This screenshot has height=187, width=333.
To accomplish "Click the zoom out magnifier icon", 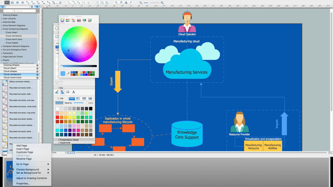I will pyautogui.click(x=140, y=3).
